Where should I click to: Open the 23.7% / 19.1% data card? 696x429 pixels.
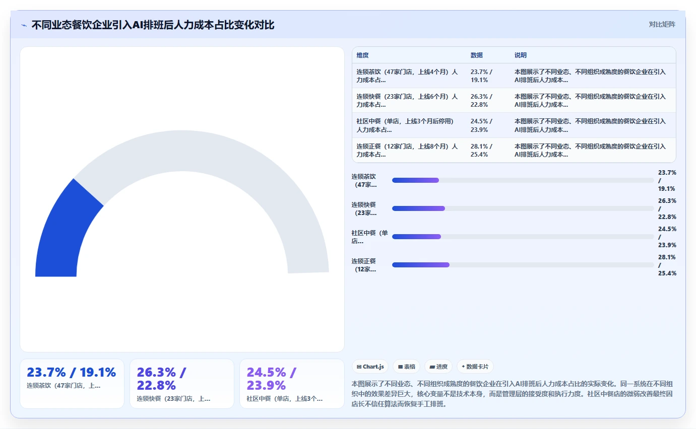[72, 384]
